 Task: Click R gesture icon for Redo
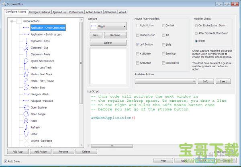pyautogui.click(x=26, y=121)
